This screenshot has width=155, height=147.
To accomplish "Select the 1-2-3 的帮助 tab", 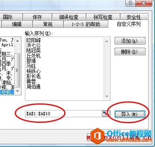I will point(86,24).
